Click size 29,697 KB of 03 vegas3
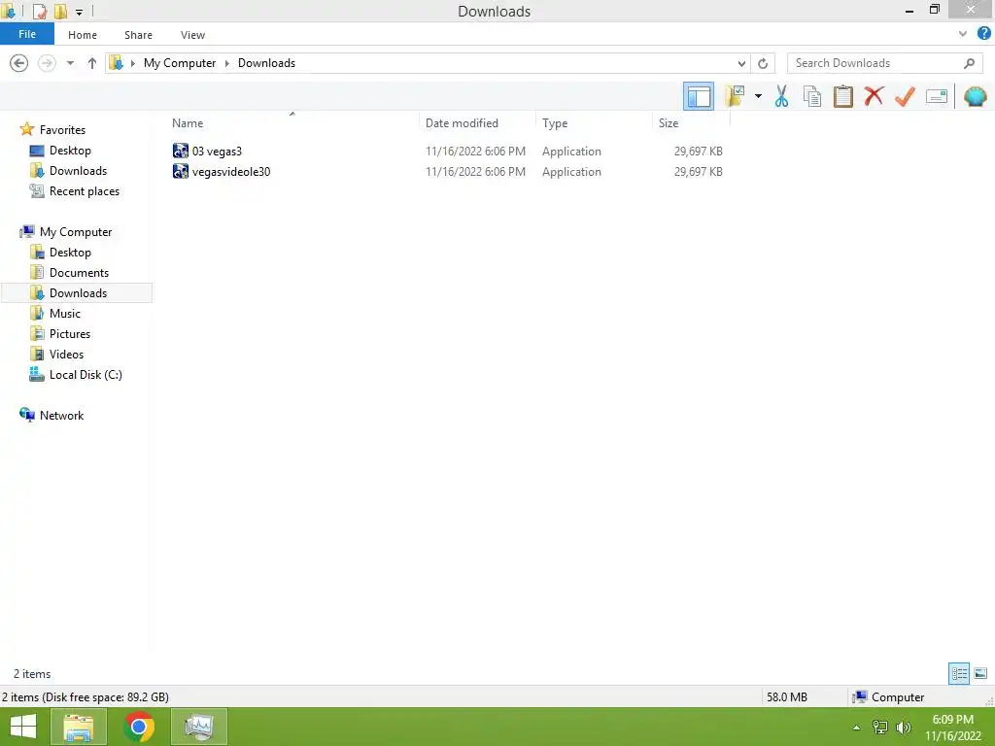995x746 pixels. pyautogui.click(x=698, y=151)
